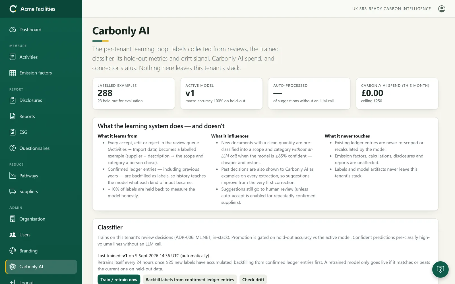Viewport: 455px width, 284px height.
Task: Click the Classifier section heading
Action: [110, 227]
